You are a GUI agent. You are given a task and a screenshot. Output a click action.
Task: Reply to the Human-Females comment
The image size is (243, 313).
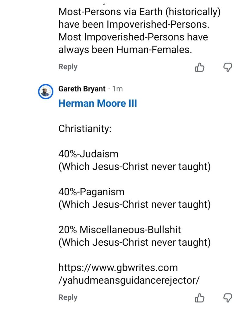(x=68, y=67)
